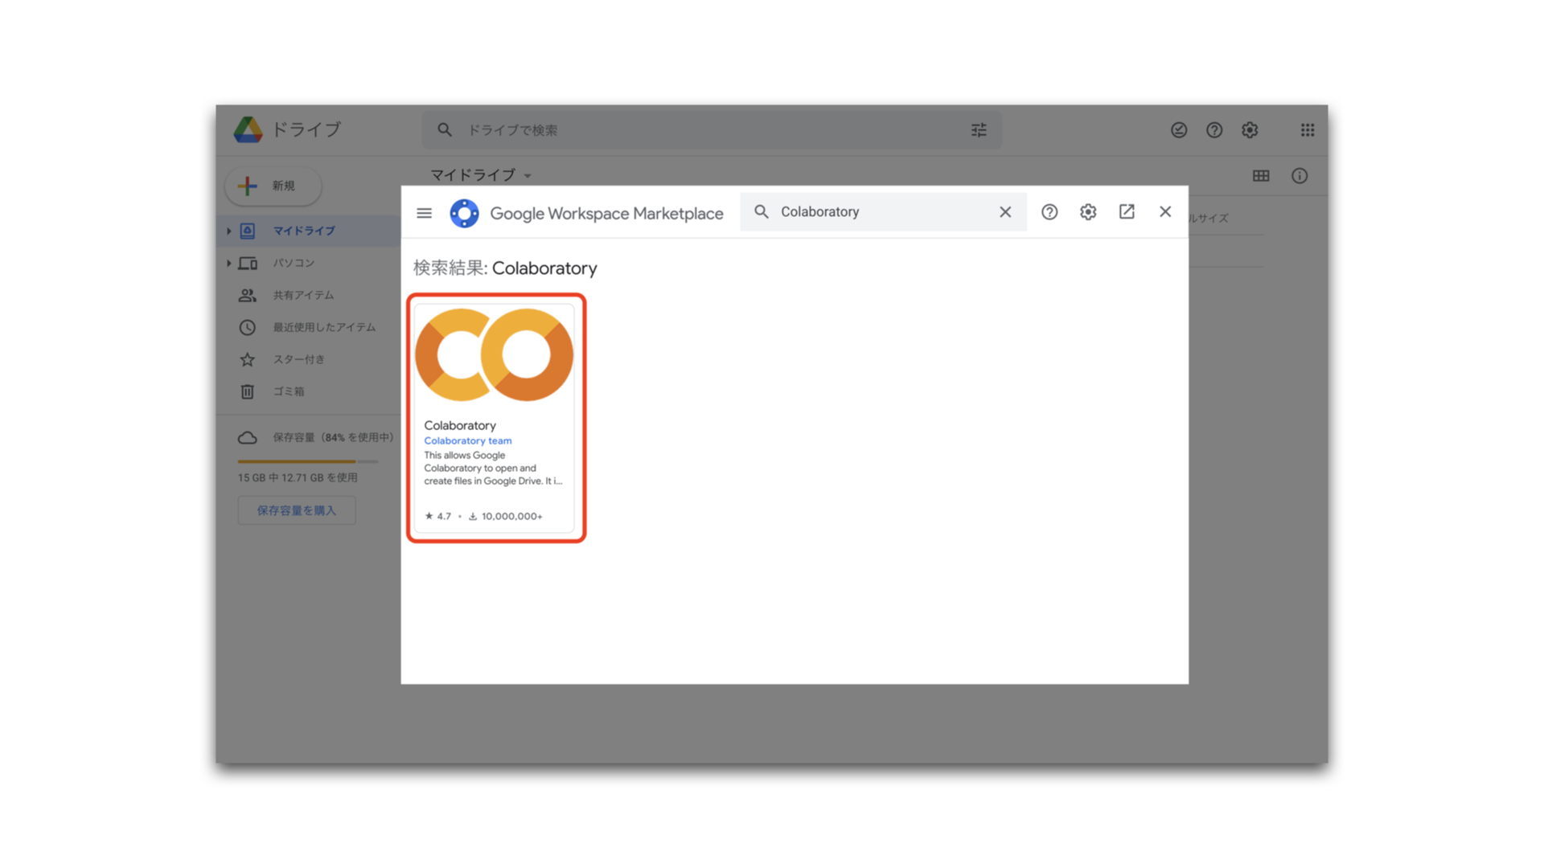Open the offline ready status icon

tap(1179, 129)
